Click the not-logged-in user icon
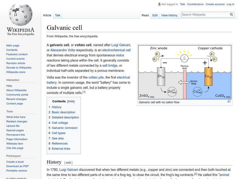This screenshot has width=238, height=179. (159, 4)
